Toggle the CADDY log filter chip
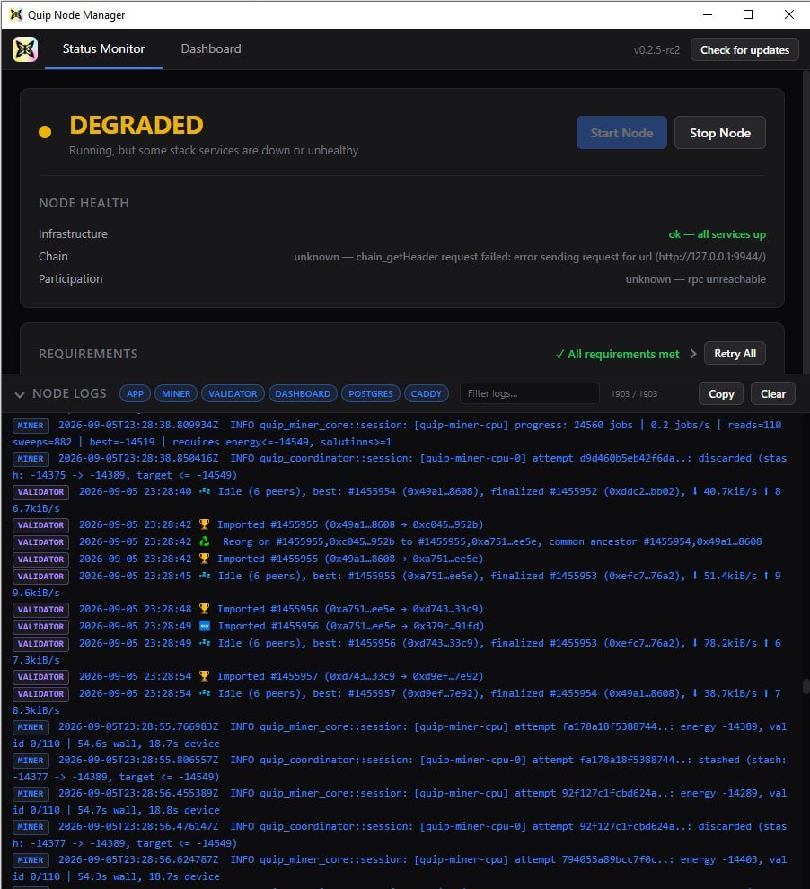Image resolution: width=810 pixels, height=889 pixels. pyautogui.click(x=427, y=393)
